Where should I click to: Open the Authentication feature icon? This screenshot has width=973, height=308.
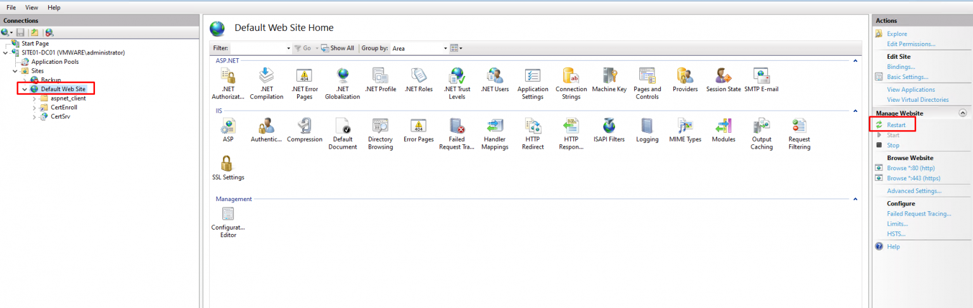[266, 126]
